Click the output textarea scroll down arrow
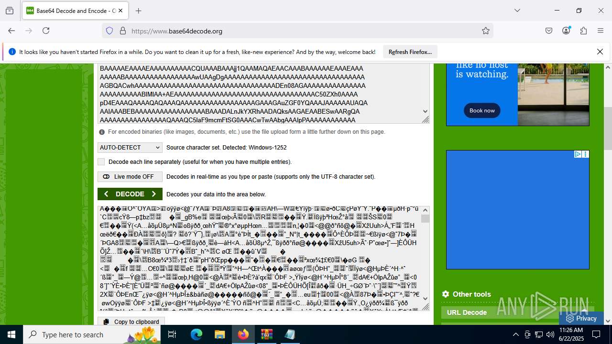612x344 pixels. tap(425, 298)
